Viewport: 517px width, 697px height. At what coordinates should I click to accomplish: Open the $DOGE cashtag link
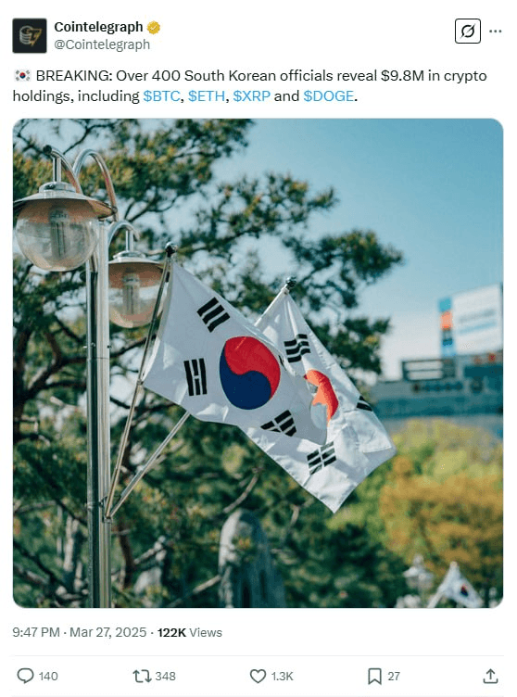coord(329,96)
